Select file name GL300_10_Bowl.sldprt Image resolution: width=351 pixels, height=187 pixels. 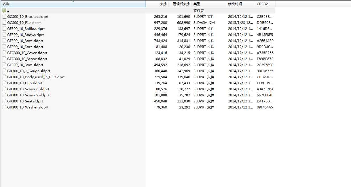(x=25, y=65)
